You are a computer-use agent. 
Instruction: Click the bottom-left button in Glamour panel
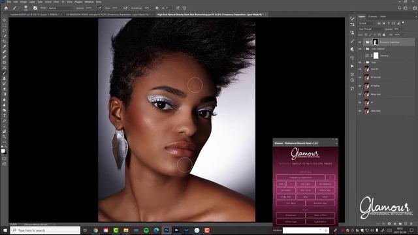[291, 221]
